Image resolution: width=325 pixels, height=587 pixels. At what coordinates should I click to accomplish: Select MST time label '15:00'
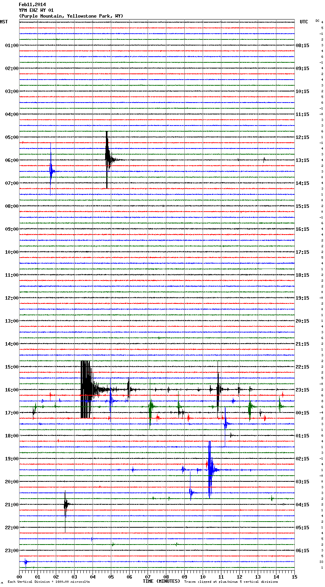[x=12, y=367]
